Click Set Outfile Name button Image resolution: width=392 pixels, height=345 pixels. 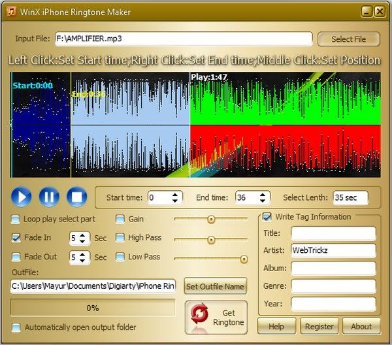pos(215,286)
